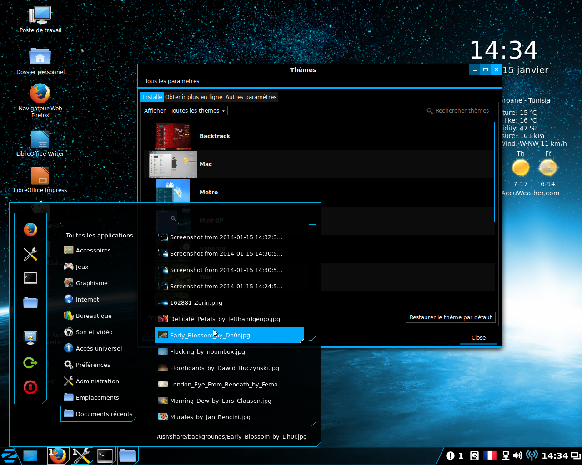Open Screenshot from 2014-01-15 14:24:5 file
582x465 pixels.
pyautogui.click(x=229, y=287)
